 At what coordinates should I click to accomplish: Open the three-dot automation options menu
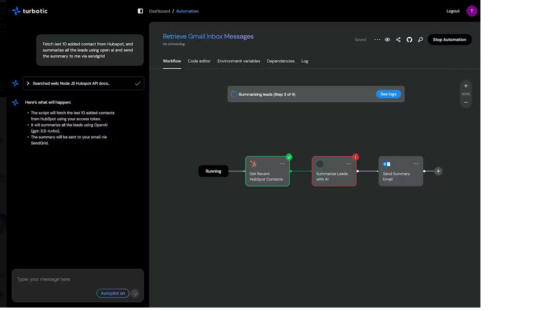point(377,40)
